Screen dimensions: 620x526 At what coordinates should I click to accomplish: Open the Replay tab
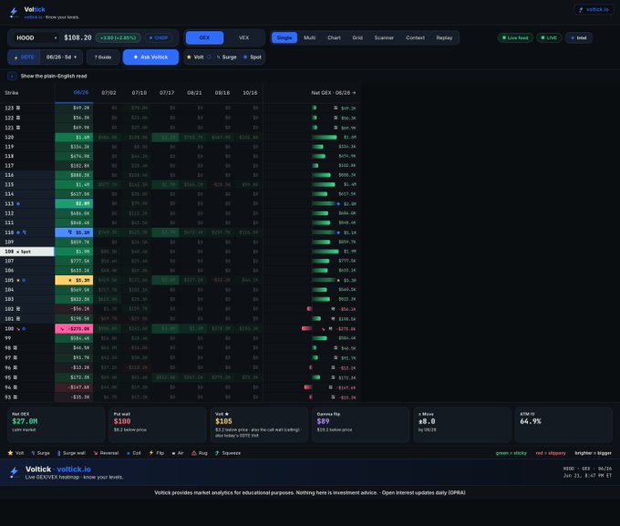click(444, 38)
